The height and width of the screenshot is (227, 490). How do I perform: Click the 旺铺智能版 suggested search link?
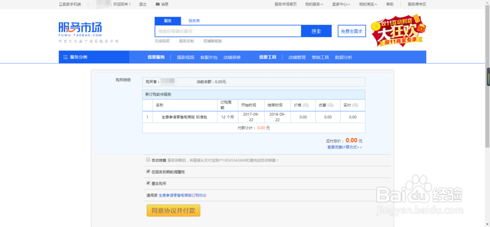point(213,41)
